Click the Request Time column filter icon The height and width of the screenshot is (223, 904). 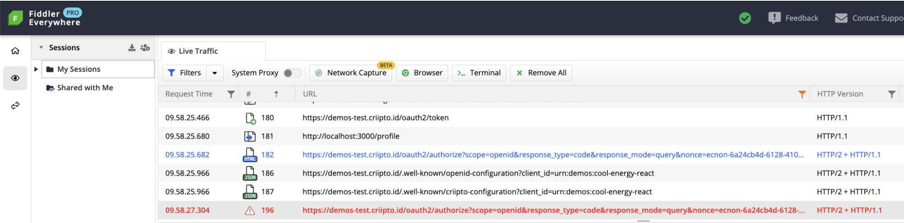coord(231,94)
